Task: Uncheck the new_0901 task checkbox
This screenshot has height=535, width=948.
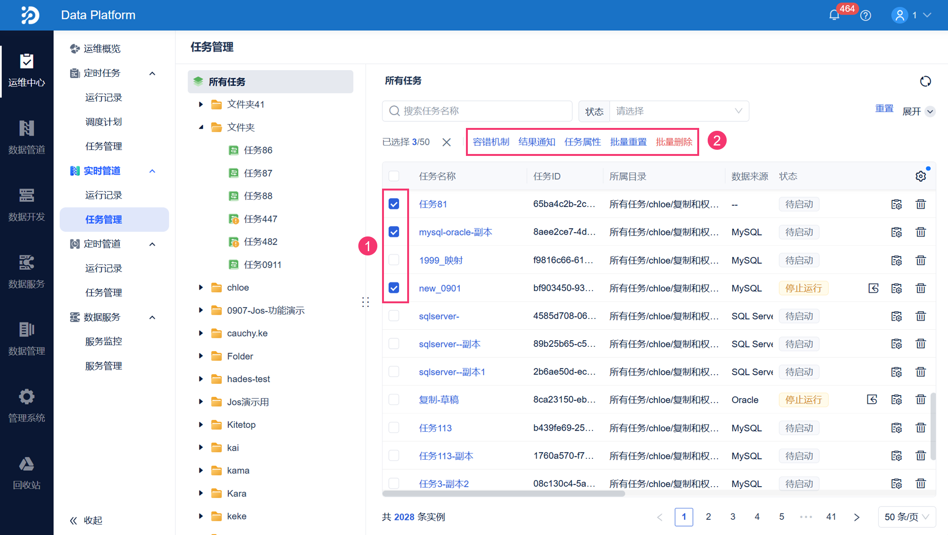Action: coord(394,288)
